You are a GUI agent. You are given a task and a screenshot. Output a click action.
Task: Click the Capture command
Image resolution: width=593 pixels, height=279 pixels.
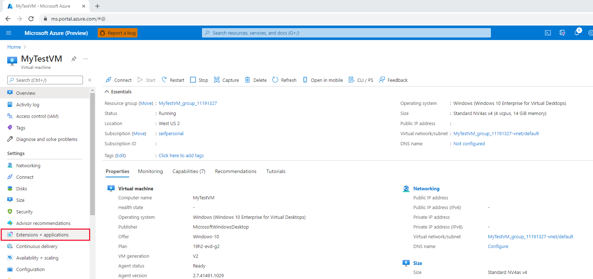(226, 80)
